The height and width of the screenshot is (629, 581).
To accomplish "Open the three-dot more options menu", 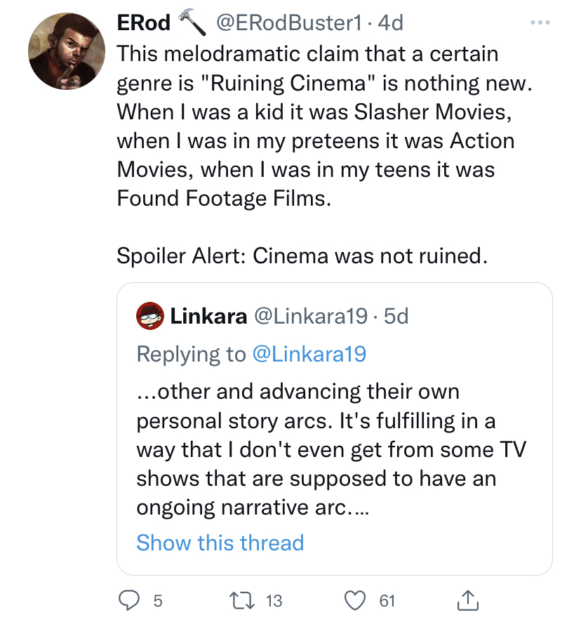I will 540,23.
